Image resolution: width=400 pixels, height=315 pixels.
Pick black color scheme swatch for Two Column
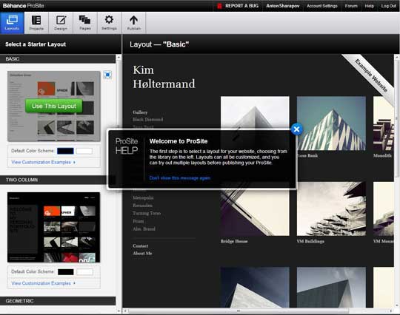tap(66, 271)
